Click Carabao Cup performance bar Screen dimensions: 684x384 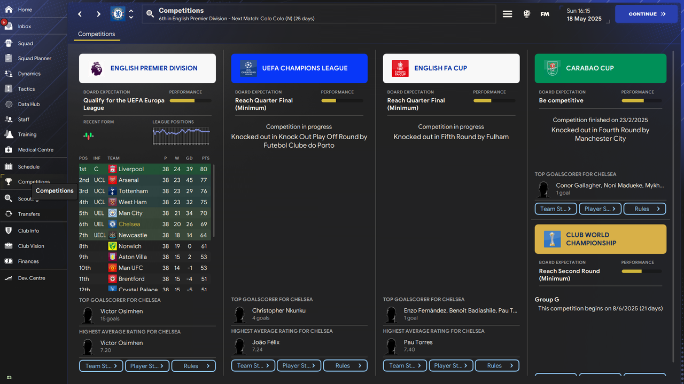[x=641, y=100]
